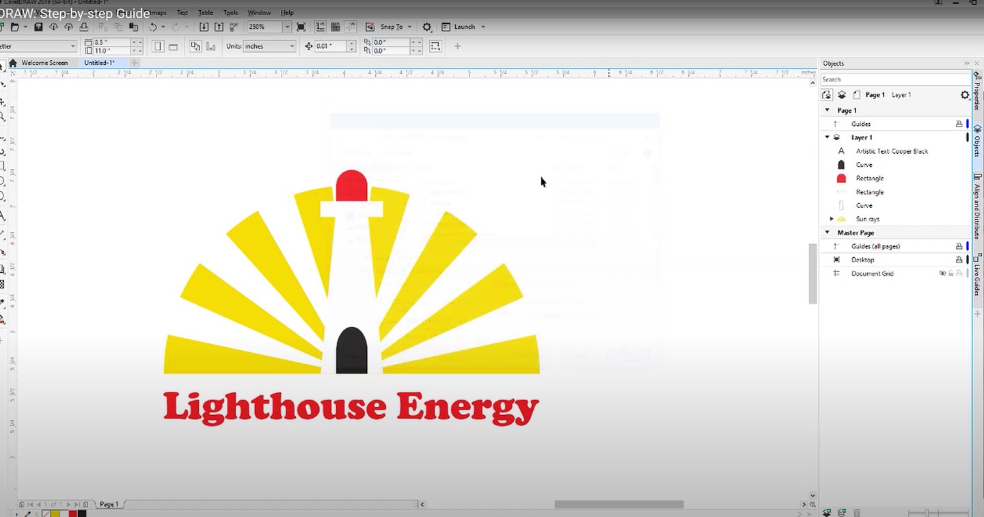984x517 pixels.
Task: Select the Save icon on the toolbar
Action: pos(38,27)
